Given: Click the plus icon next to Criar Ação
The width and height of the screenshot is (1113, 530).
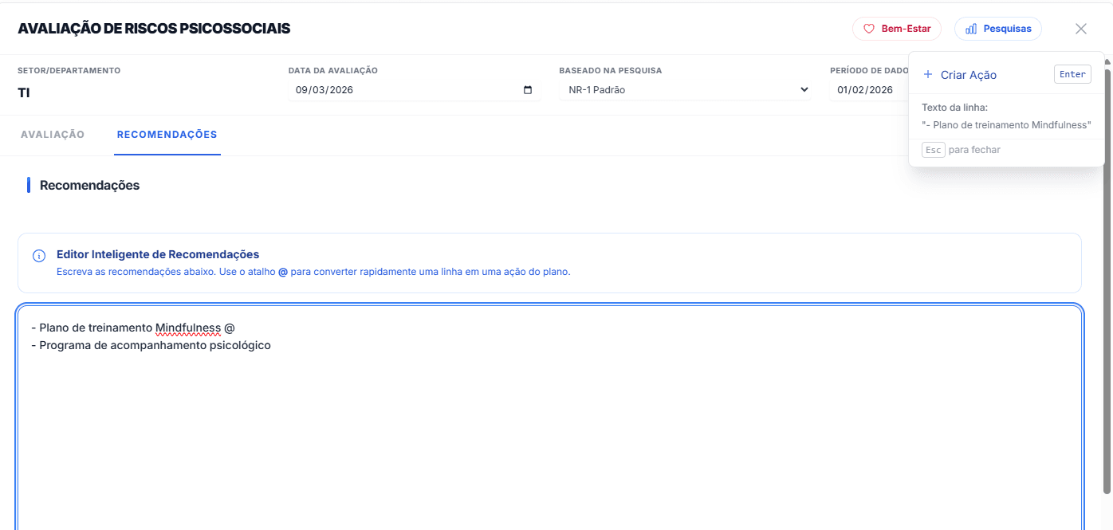Looking at the screenshot, I should [x=927, y=75].
